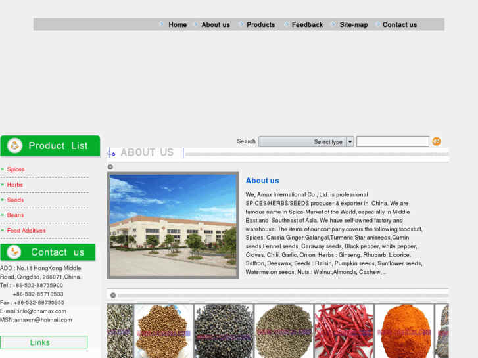This screenshot has width=478, height=358.
Task: Focus the search text field
Action: coord(393,142)
